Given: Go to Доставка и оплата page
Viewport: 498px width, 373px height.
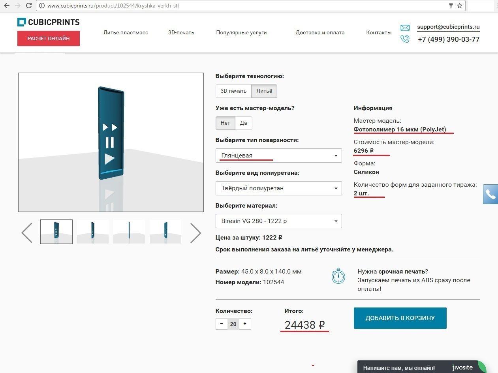Looking at the screenshot, I should [x=320, y=33].
